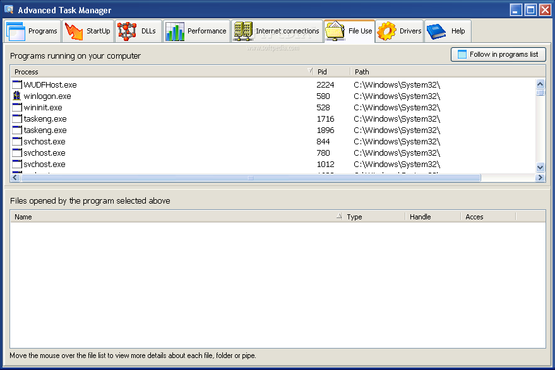The image size is (555, 370).
Task: Sort files list by Handle column
Action: pos(434,217)
